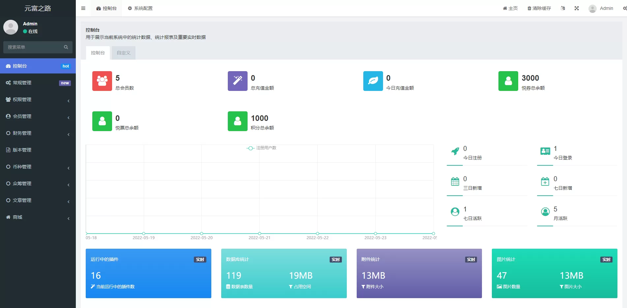
Task: Click the search magnifier icon in sidebar
Action: [66, 47]
